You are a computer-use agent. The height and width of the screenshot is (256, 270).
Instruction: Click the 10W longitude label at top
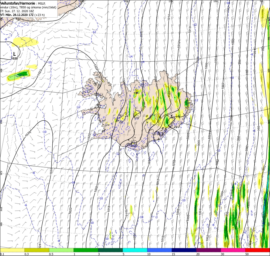pyautogui.click(x=215, y=1)
